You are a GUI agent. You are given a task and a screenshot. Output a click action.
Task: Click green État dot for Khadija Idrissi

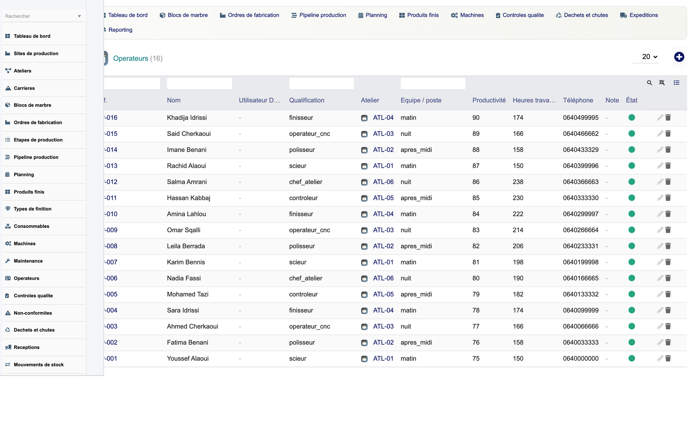pos(632,117)
